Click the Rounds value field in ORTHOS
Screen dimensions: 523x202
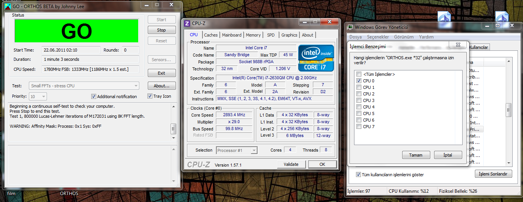point(130,50)
